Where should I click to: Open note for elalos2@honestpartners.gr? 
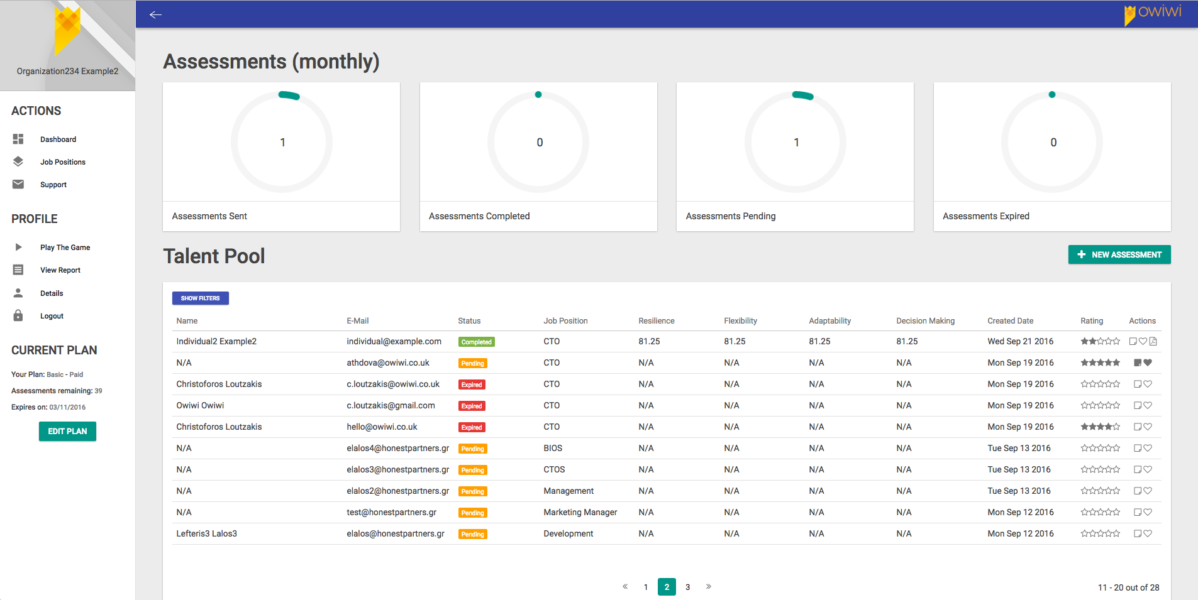(x=1138, y=491)
